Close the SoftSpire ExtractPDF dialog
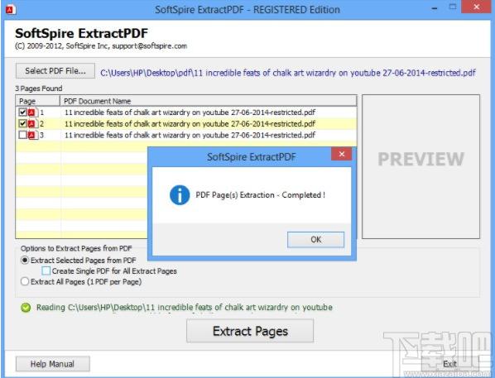Screen dimensions: 495x378 pos(341,154)
